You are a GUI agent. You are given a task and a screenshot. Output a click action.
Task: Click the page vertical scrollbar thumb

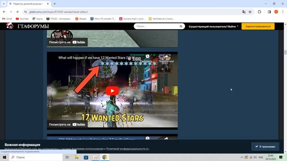pyautogui.click(x=285, y=52)
